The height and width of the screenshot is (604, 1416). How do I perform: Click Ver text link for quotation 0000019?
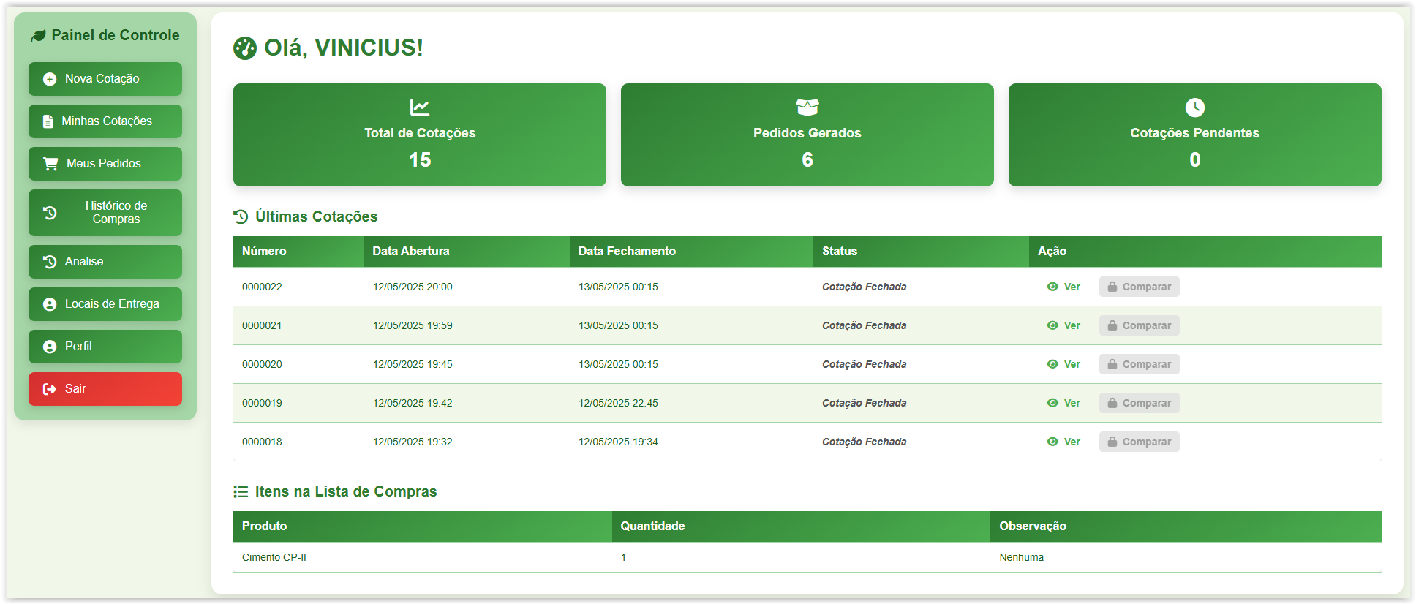click(1072, 403)
